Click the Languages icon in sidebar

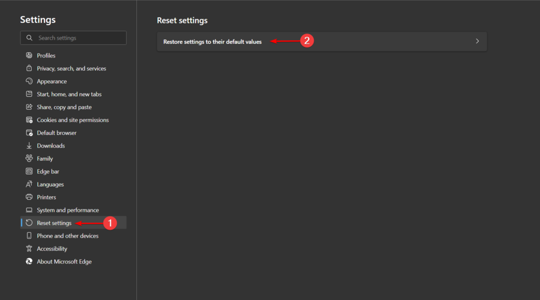click(x=29, y=184)
